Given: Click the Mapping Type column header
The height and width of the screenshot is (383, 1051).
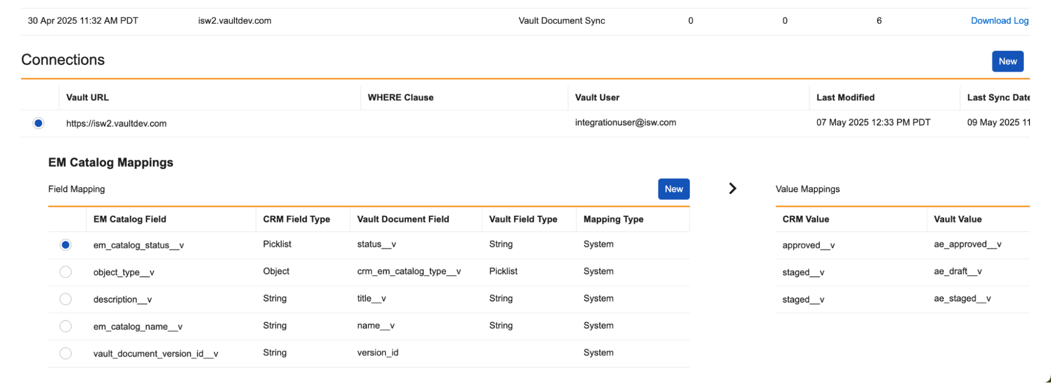Looking at the screenshot, I should click(613, 219).
